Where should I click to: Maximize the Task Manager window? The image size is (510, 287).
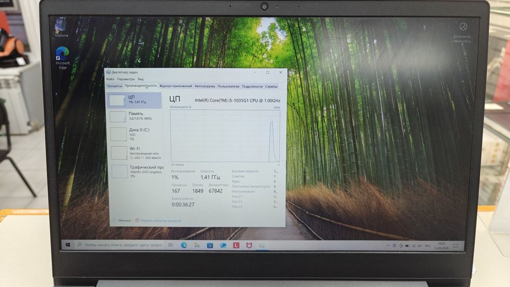[268, 72]
